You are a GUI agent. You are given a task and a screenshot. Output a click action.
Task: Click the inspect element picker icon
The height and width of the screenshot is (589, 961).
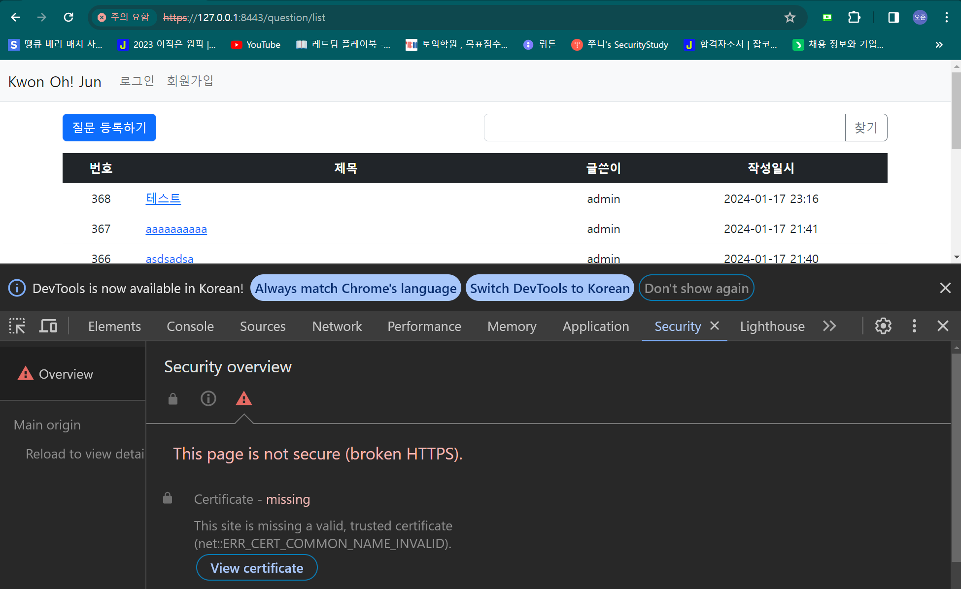click(x=17, y=326)
